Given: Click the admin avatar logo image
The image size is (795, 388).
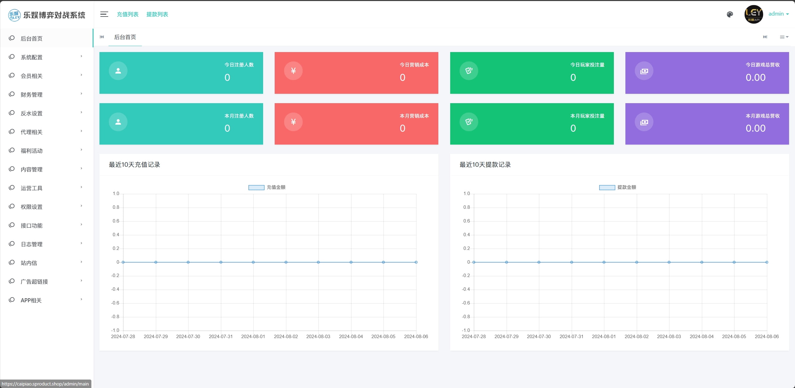Looking at the screenshot, I should coord(754,14).
